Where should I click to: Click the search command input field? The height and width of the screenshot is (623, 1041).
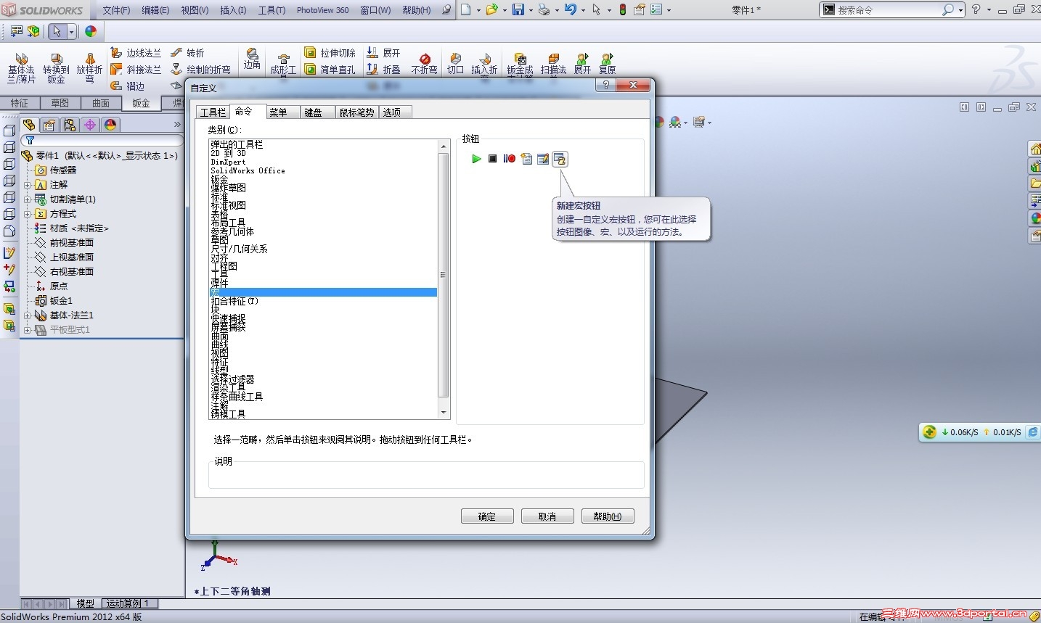tap(889, 10)
